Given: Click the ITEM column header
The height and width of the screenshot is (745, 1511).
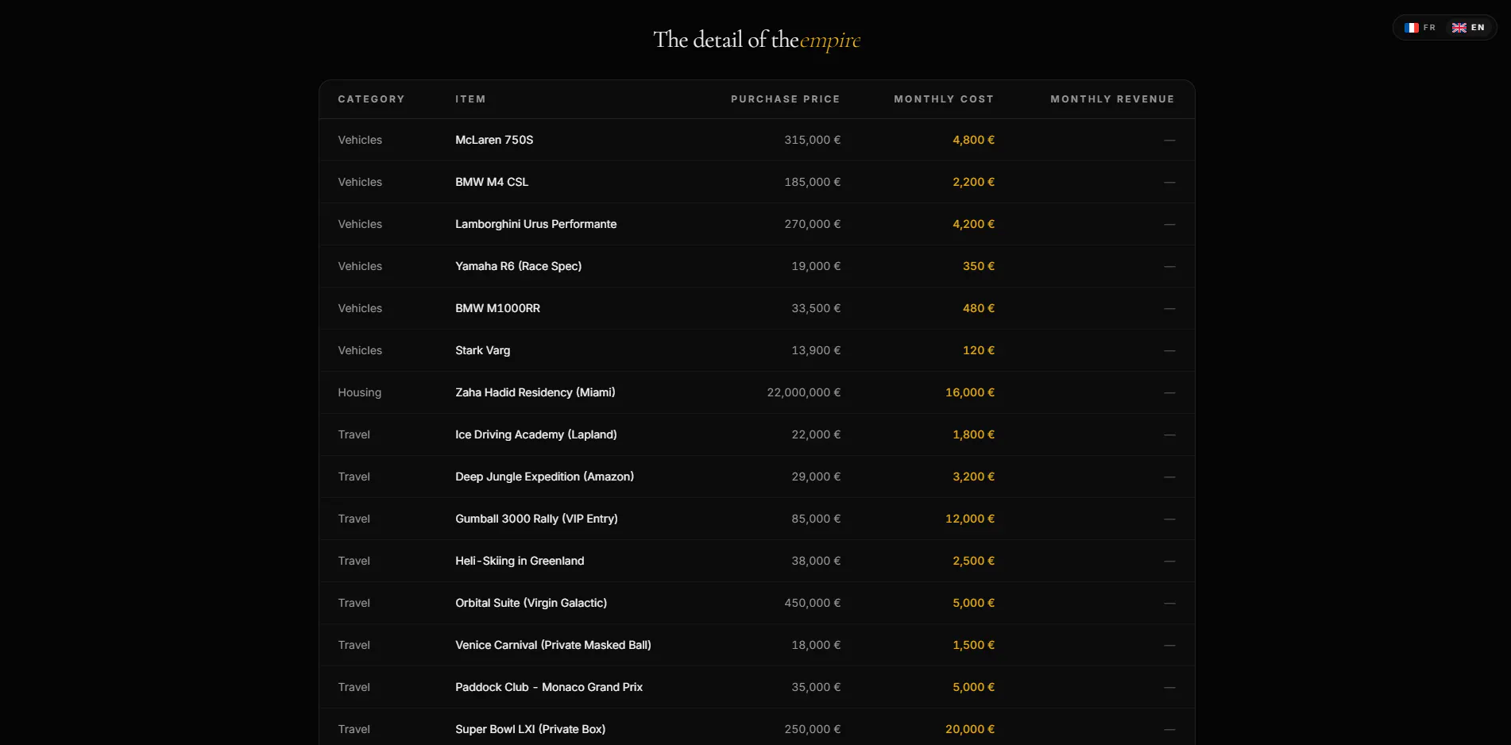Looking at the screenshot, I should coord(470,99).
